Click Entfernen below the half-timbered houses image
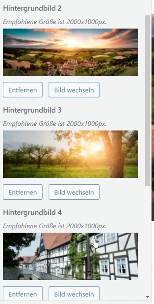The image size is (154, 304). 23,294
